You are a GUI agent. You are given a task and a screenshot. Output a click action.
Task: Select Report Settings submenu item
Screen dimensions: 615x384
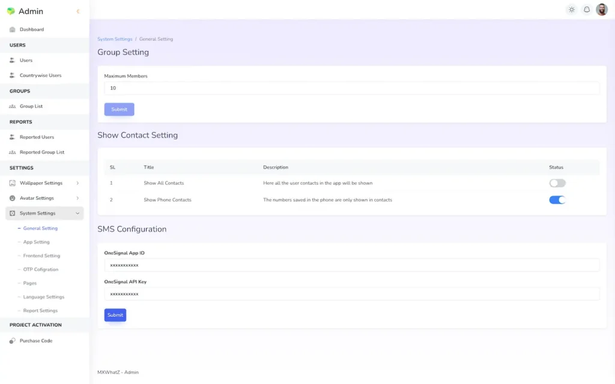point(40,311)
